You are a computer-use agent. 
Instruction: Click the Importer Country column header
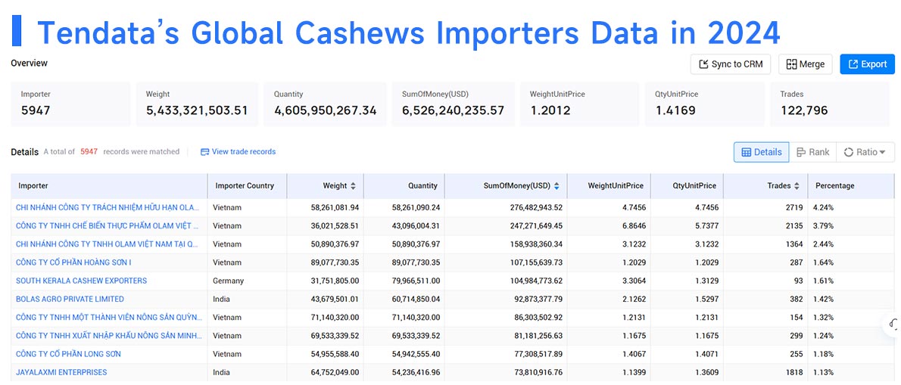pyautogui.click(x=247, y=186)
